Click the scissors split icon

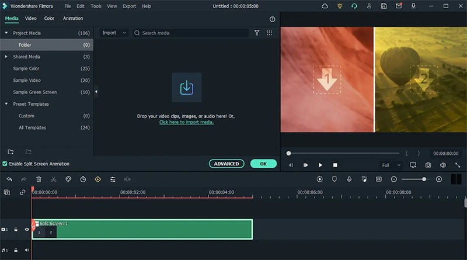click(53, 179)
